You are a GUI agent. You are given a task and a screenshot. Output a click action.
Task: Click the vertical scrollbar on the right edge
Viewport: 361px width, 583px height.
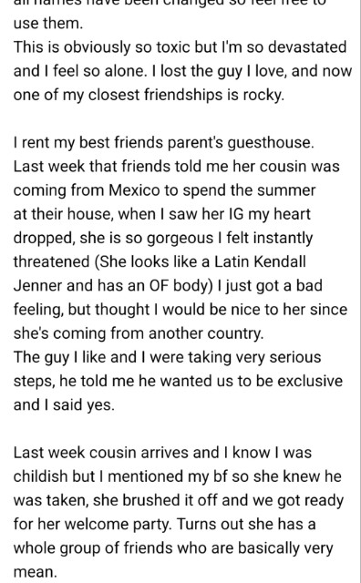359,291
